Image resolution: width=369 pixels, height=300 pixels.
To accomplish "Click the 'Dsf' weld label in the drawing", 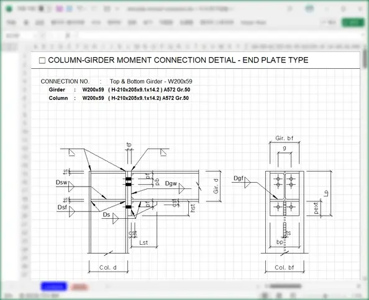I will (62, 207).
